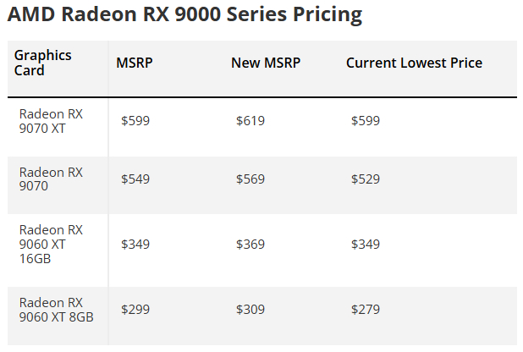The image size is (523, 352).
Task: Click the $279 current lowest price cell
Action: 366,310
